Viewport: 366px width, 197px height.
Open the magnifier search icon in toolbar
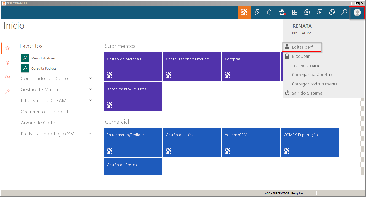(344, 12)
